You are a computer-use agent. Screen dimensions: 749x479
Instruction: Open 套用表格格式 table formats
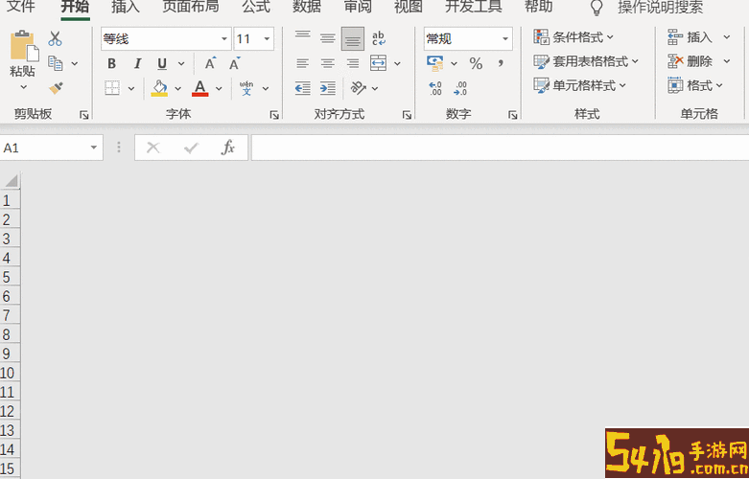[x=586, y=61]
